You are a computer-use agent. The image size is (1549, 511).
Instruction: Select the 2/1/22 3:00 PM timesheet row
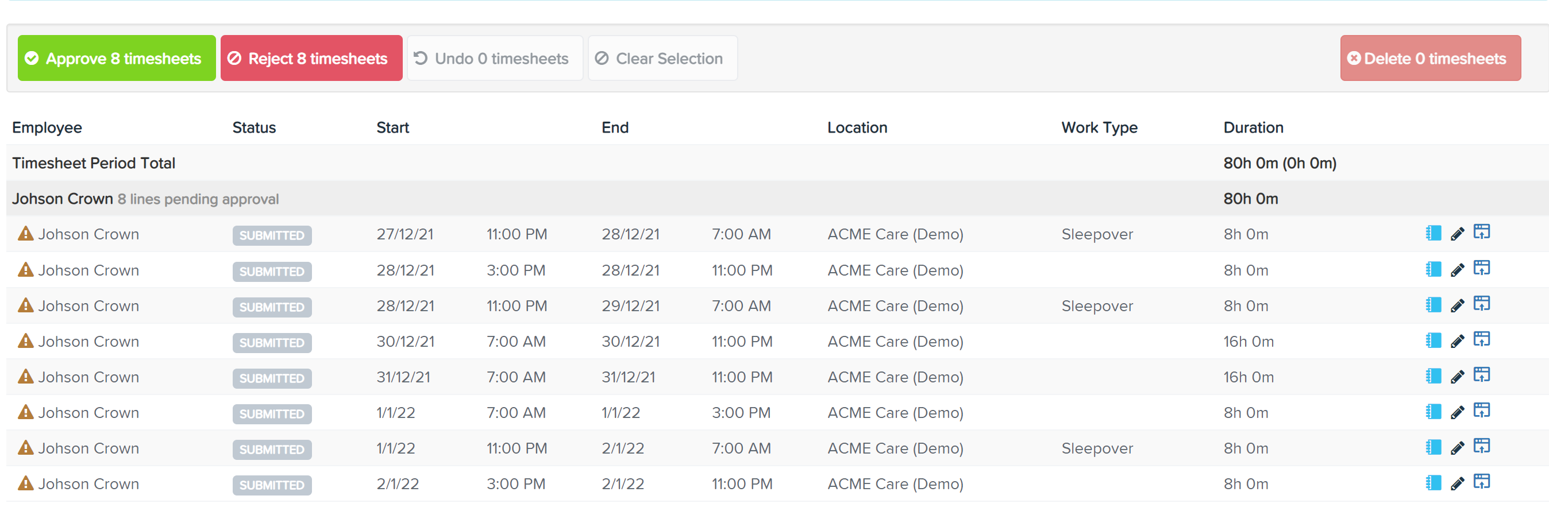[x=777, y=484]
